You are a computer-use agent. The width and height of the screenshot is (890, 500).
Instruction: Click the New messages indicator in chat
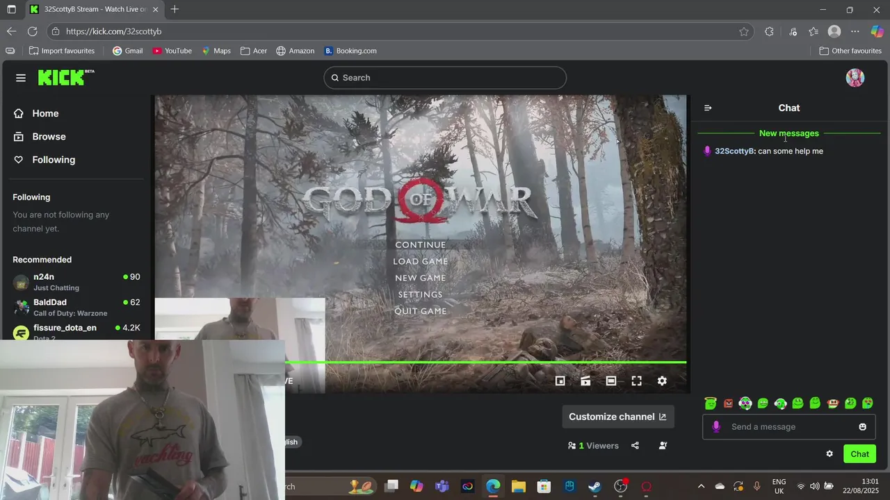click(788, 133)
